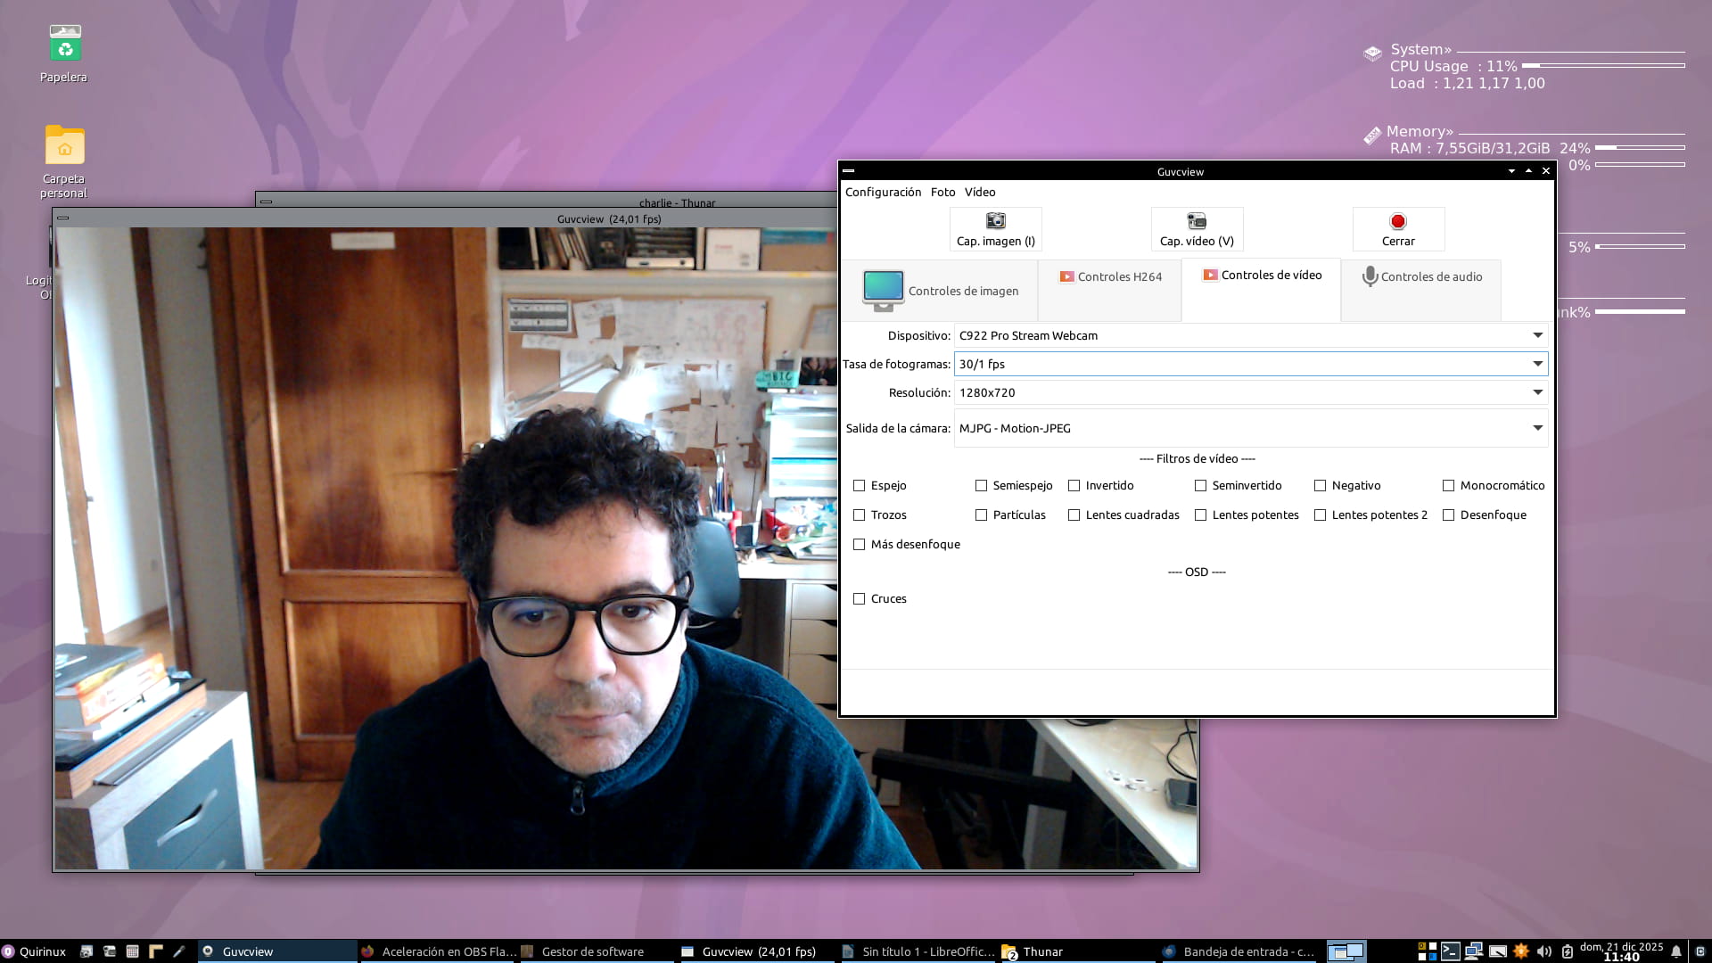Open Papelera trash icon on desktop
The height and width of the screenshot is (963, 1712).
[64, 45]
